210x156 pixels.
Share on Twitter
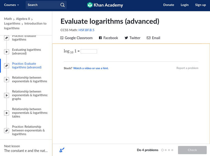pos(132,38)
